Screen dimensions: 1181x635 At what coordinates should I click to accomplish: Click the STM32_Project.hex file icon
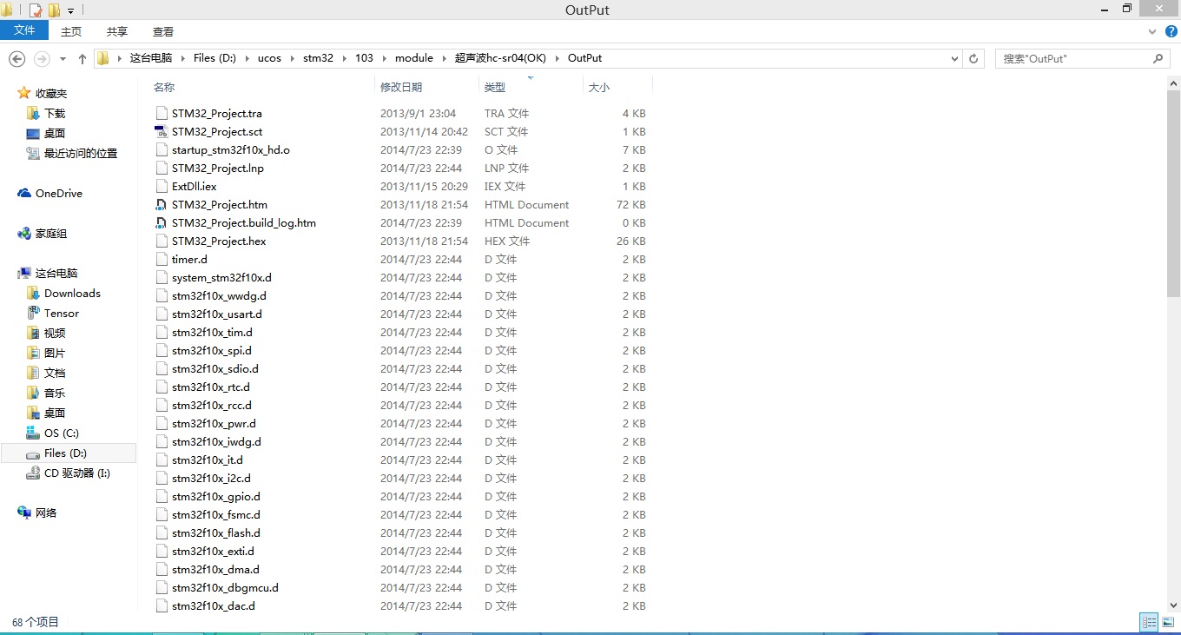[161, 241]
